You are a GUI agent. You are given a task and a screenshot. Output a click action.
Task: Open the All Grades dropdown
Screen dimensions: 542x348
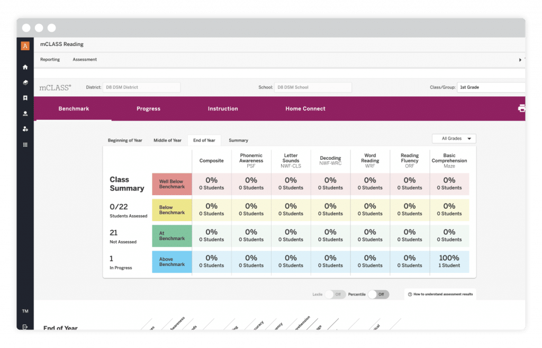tap(454, 139)
